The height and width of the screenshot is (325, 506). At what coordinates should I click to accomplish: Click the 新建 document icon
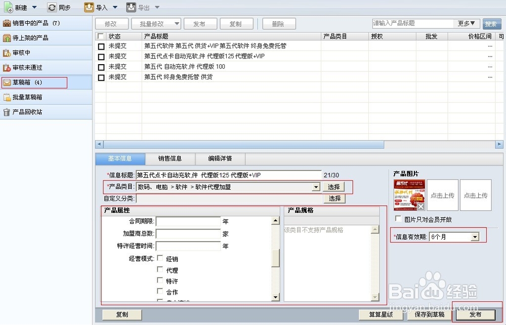(x=8, y=7)
